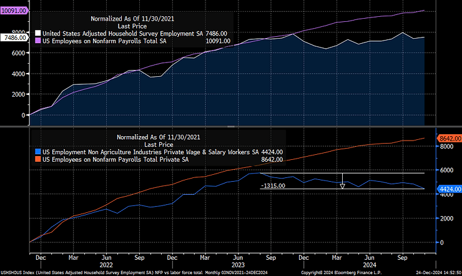
Task: Select the white 7486.00 axis value tag
Action: (14, 37)
